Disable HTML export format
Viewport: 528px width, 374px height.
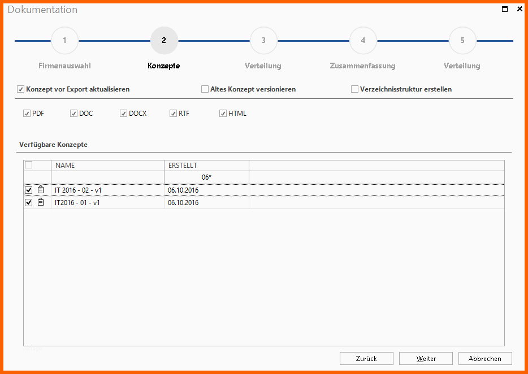(223, 114)
